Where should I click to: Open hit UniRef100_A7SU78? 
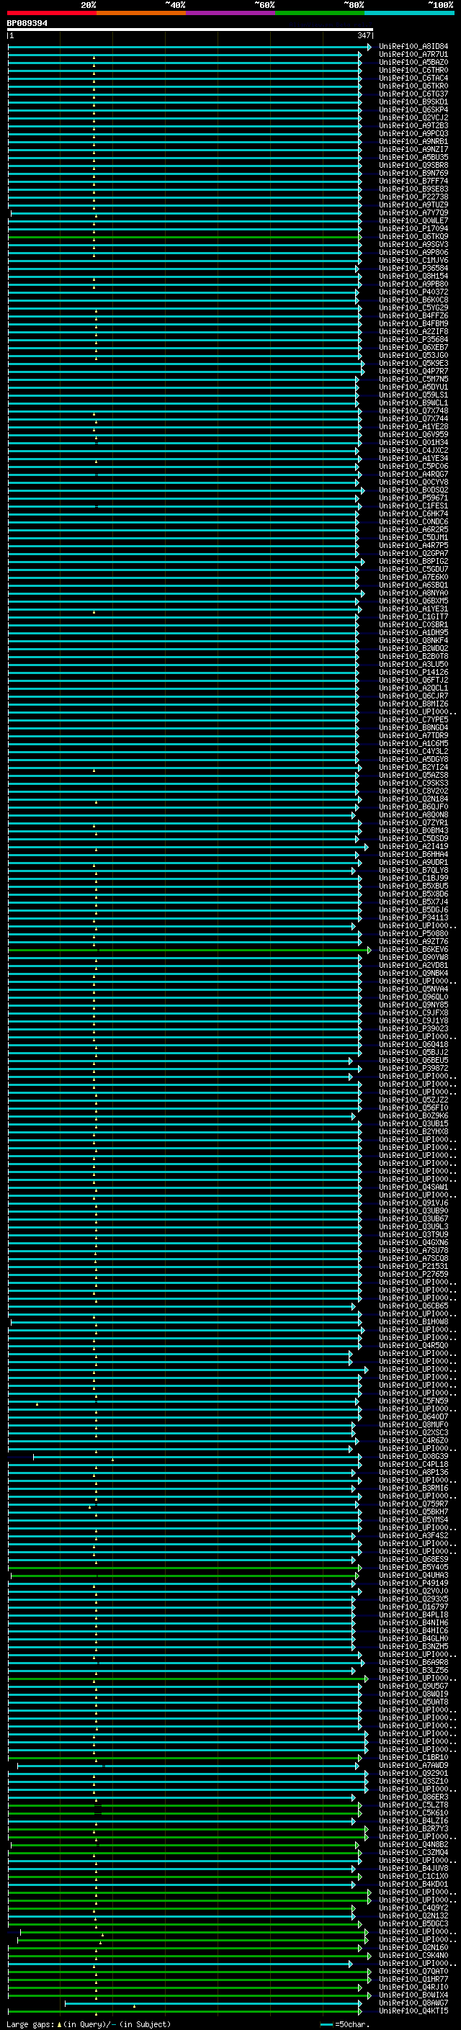click(413, 1251)
